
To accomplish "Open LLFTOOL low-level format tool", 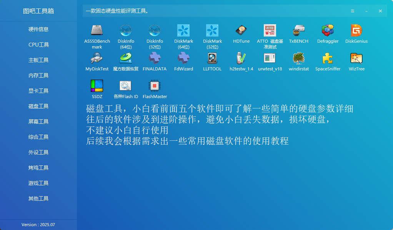I will [212, 62].
